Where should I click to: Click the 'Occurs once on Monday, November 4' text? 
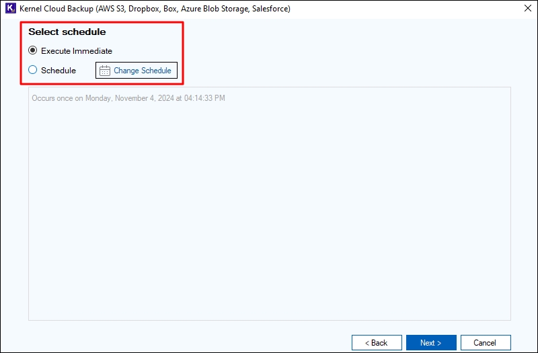(128, 98)
